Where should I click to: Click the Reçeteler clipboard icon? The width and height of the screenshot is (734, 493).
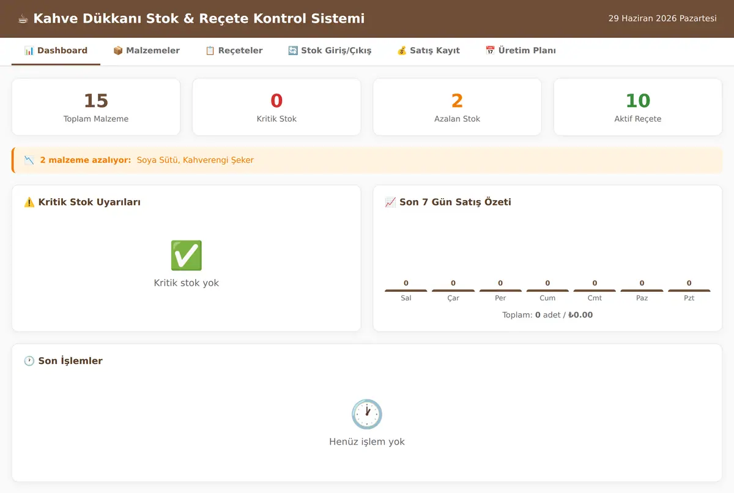point(210,51)
